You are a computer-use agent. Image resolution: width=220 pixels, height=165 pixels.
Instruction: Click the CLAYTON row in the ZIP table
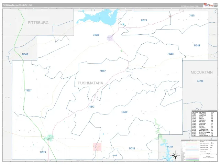coord(203,115)
